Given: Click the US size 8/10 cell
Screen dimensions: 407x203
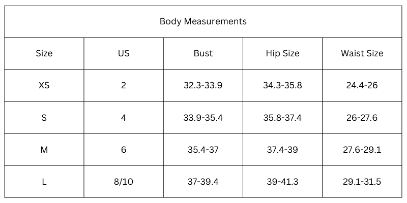Looking at the screenshot, I should (124, 182).
